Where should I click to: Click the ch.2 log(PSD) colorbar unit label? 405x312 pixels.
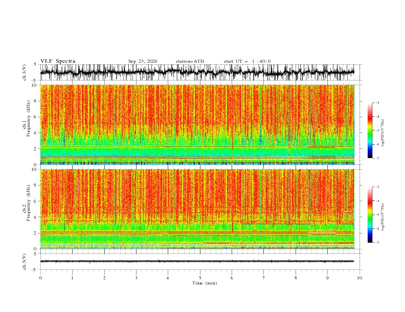point(383,217)
